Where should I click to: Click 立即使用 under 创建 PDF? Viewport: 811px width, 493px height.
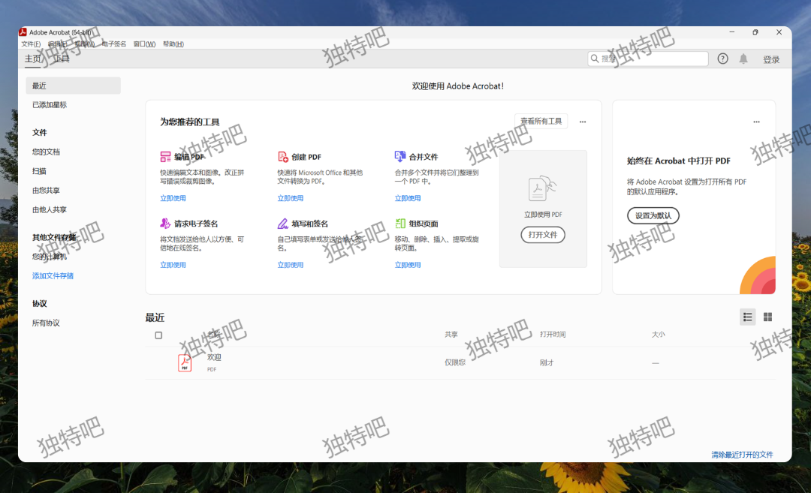pyautogui.click(x=290, y=198)
